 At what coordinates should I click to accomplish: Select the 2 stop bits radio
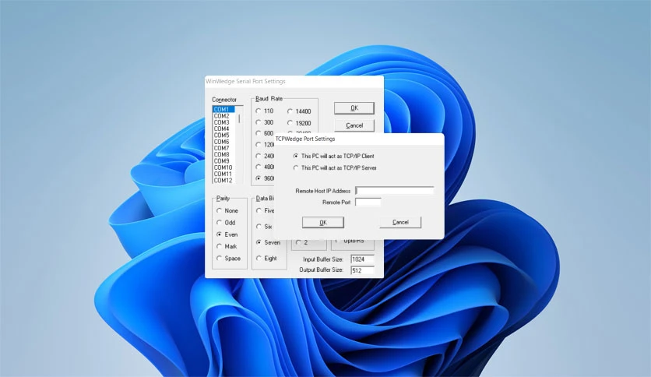point(298,242)
